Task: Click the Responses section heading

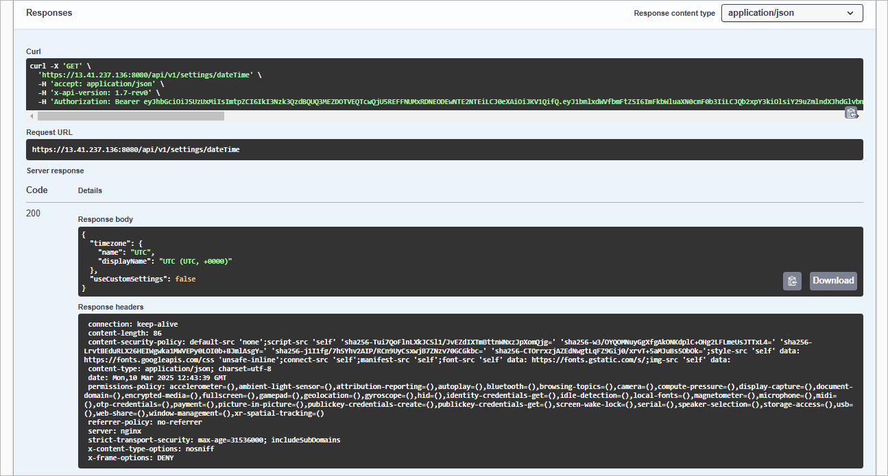Action: (x=49, y=13)
